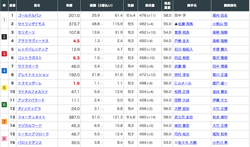
Task: Open jockey link 佐藤 翔馬
Action: (186, 24)
